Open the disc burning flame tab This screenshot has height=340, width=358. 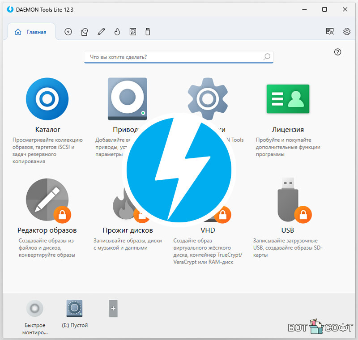click(x=117, y=32)
